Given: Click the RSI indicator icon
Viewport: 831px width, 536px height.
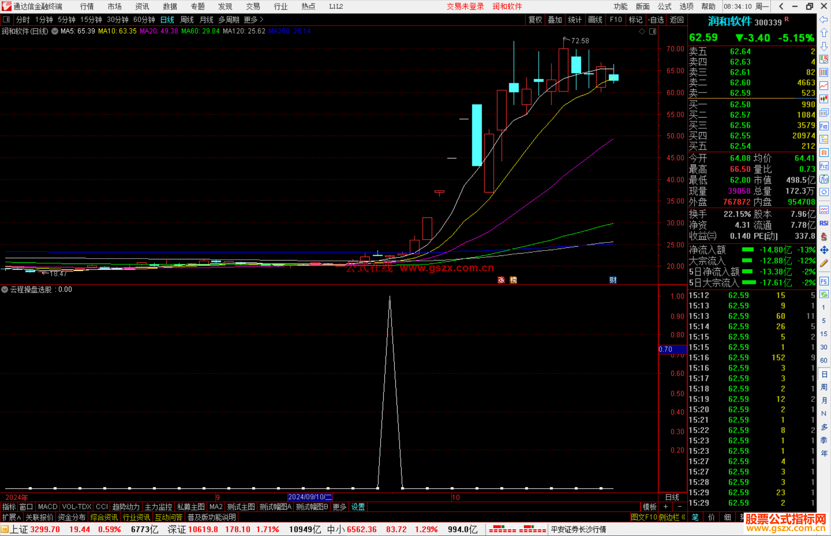Looking at the screenshot, I should click(824, 223).
